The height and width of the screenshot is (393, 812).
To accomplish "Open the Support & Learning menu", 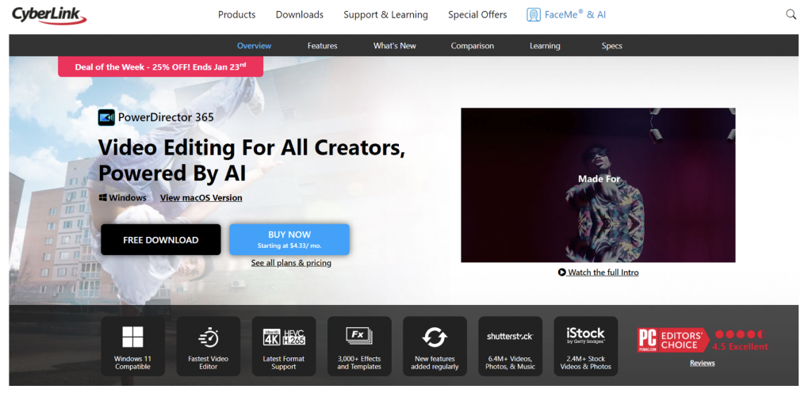I will click(x=386, y=15).
